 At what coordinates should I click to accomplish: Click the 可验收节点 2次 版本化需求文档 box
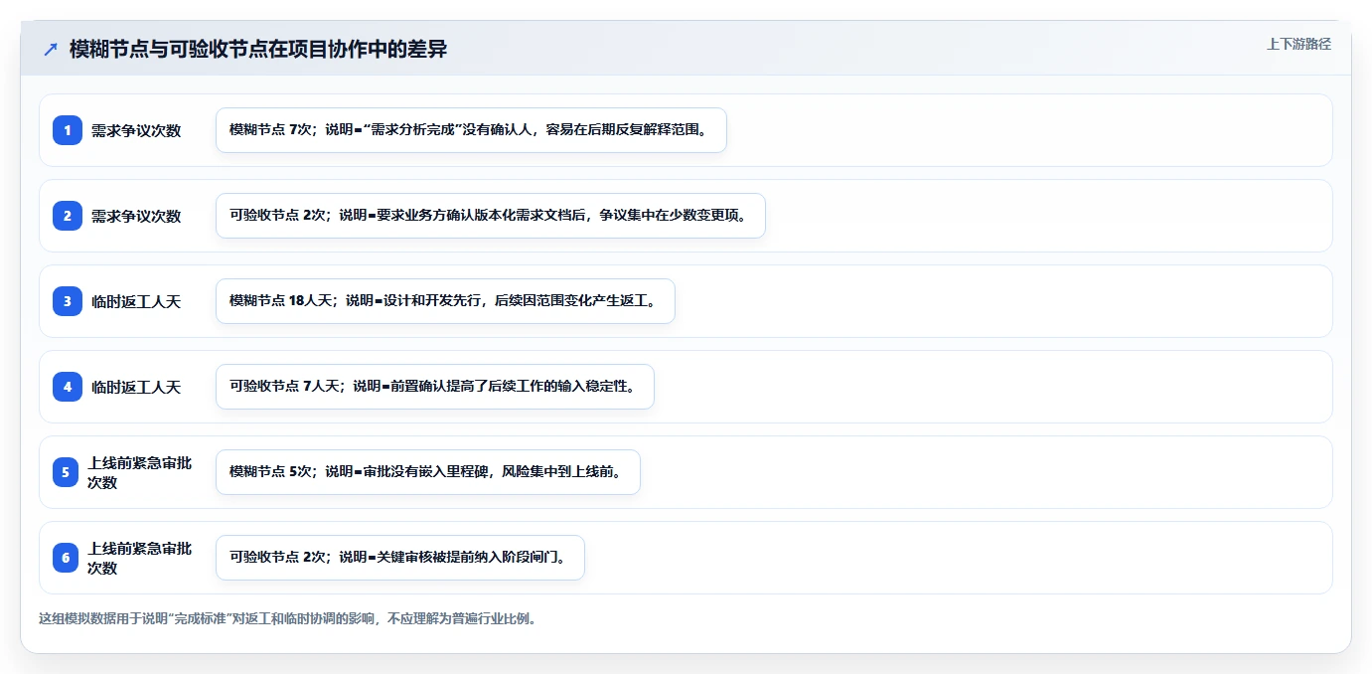(491, 216)
